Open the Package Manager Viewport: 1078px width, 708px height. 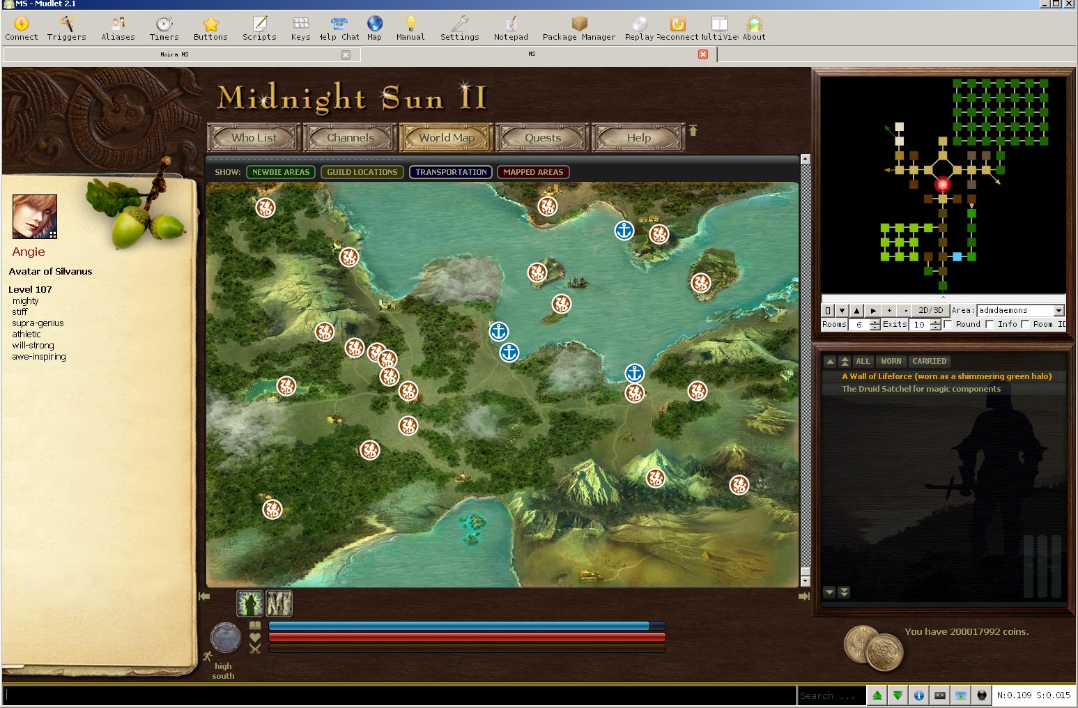pos(578,29)
